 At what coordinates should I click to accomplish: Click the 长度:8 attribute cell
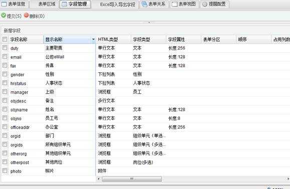174,118
